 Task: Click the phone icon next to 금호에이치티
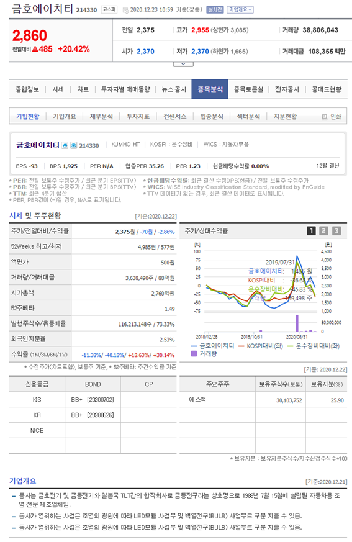tap(74, 145)
